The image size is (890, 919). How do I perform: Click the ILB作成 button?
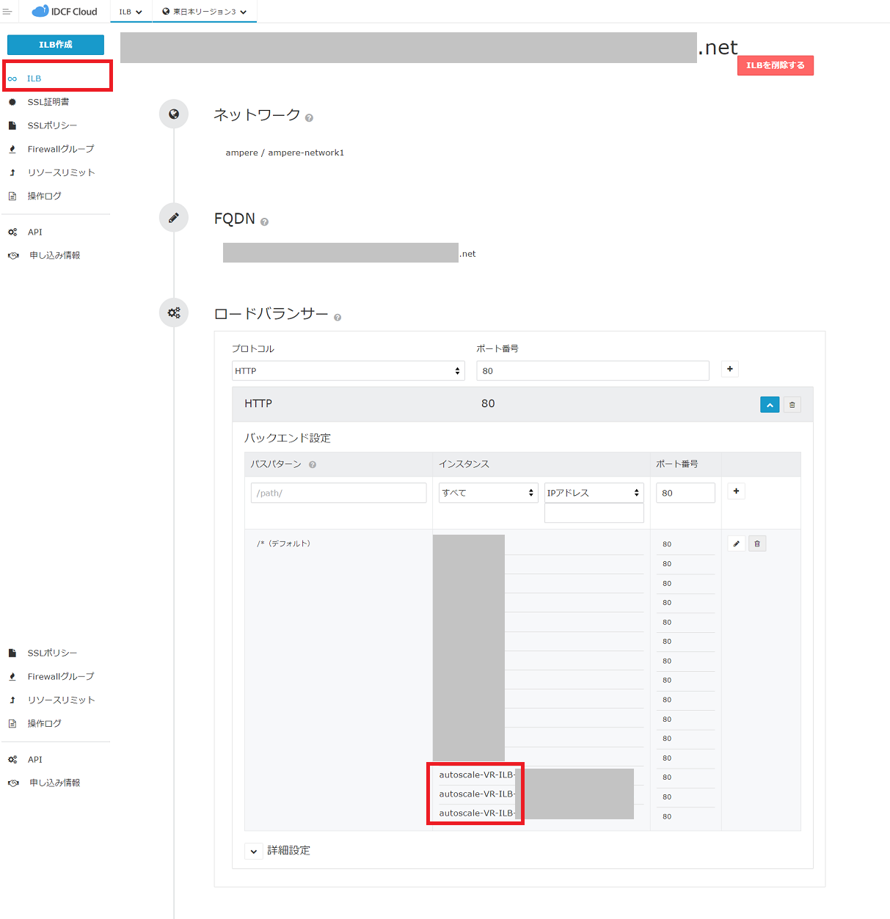56,45
